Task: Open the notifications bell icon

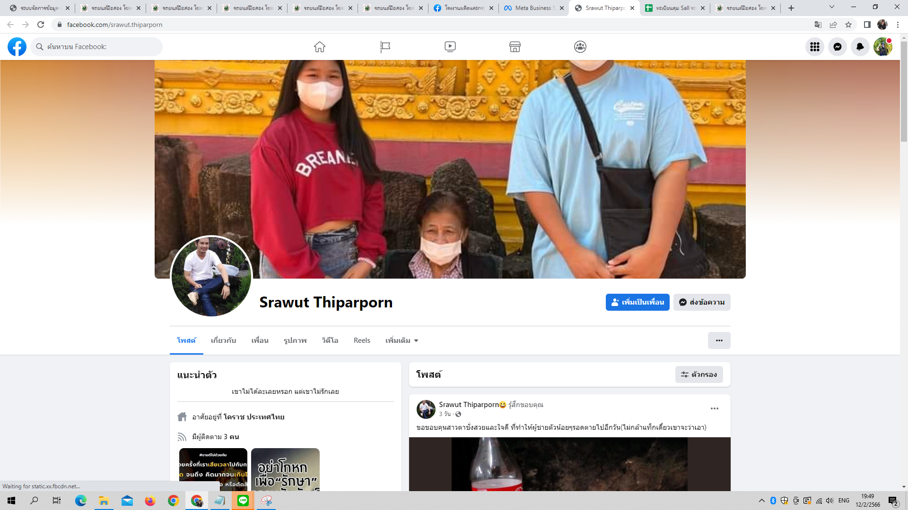Action: [x=860, y=47]
